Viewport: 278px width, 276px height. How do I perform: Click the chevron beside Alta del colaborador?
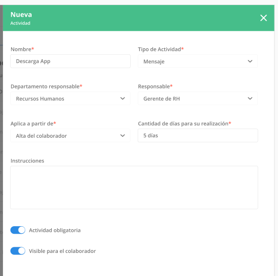(123, 136)
